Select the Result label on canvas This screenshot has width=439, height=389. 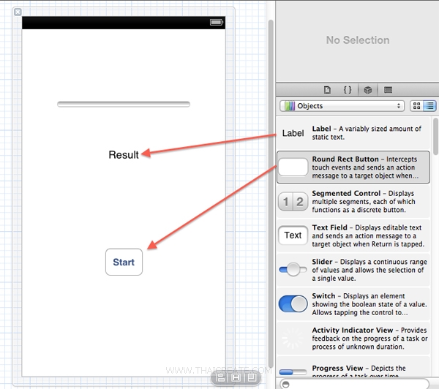coord(124,154)
